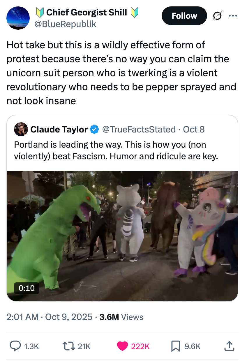The image size is (247, 361).
Task: Click Chief Georgist Shill display name
Action: click(x=87, y=12)
